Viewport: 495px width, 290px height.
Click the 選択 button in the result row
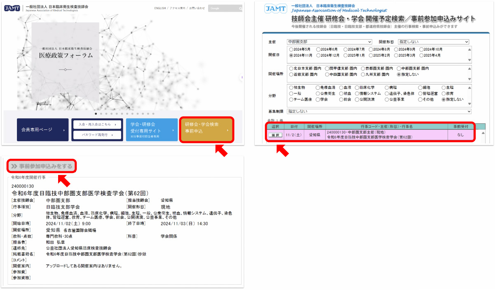click(275, 135)
